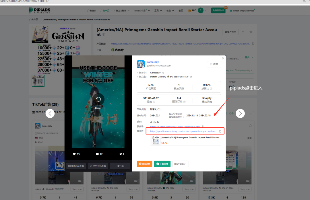Copy the product link with copy icon

point(253,44)
